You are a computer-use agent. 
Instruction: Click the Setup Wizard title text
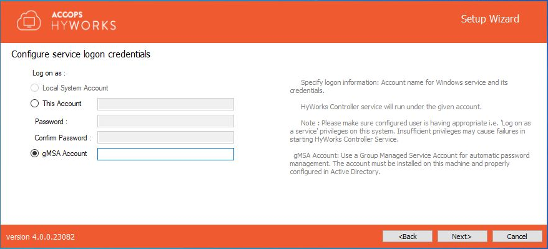[x=490, y=19]
